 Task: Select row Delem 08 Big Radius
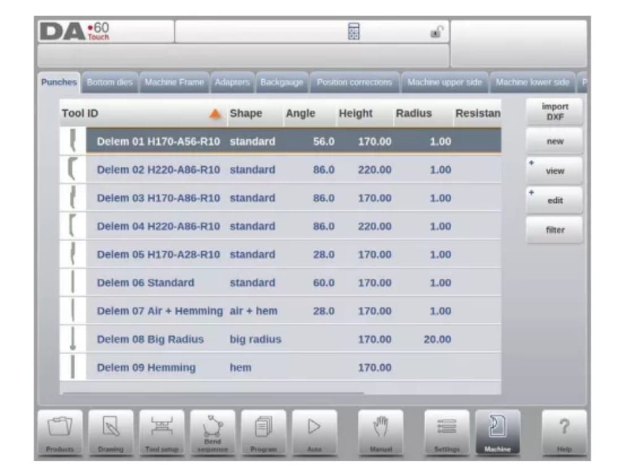281,339
